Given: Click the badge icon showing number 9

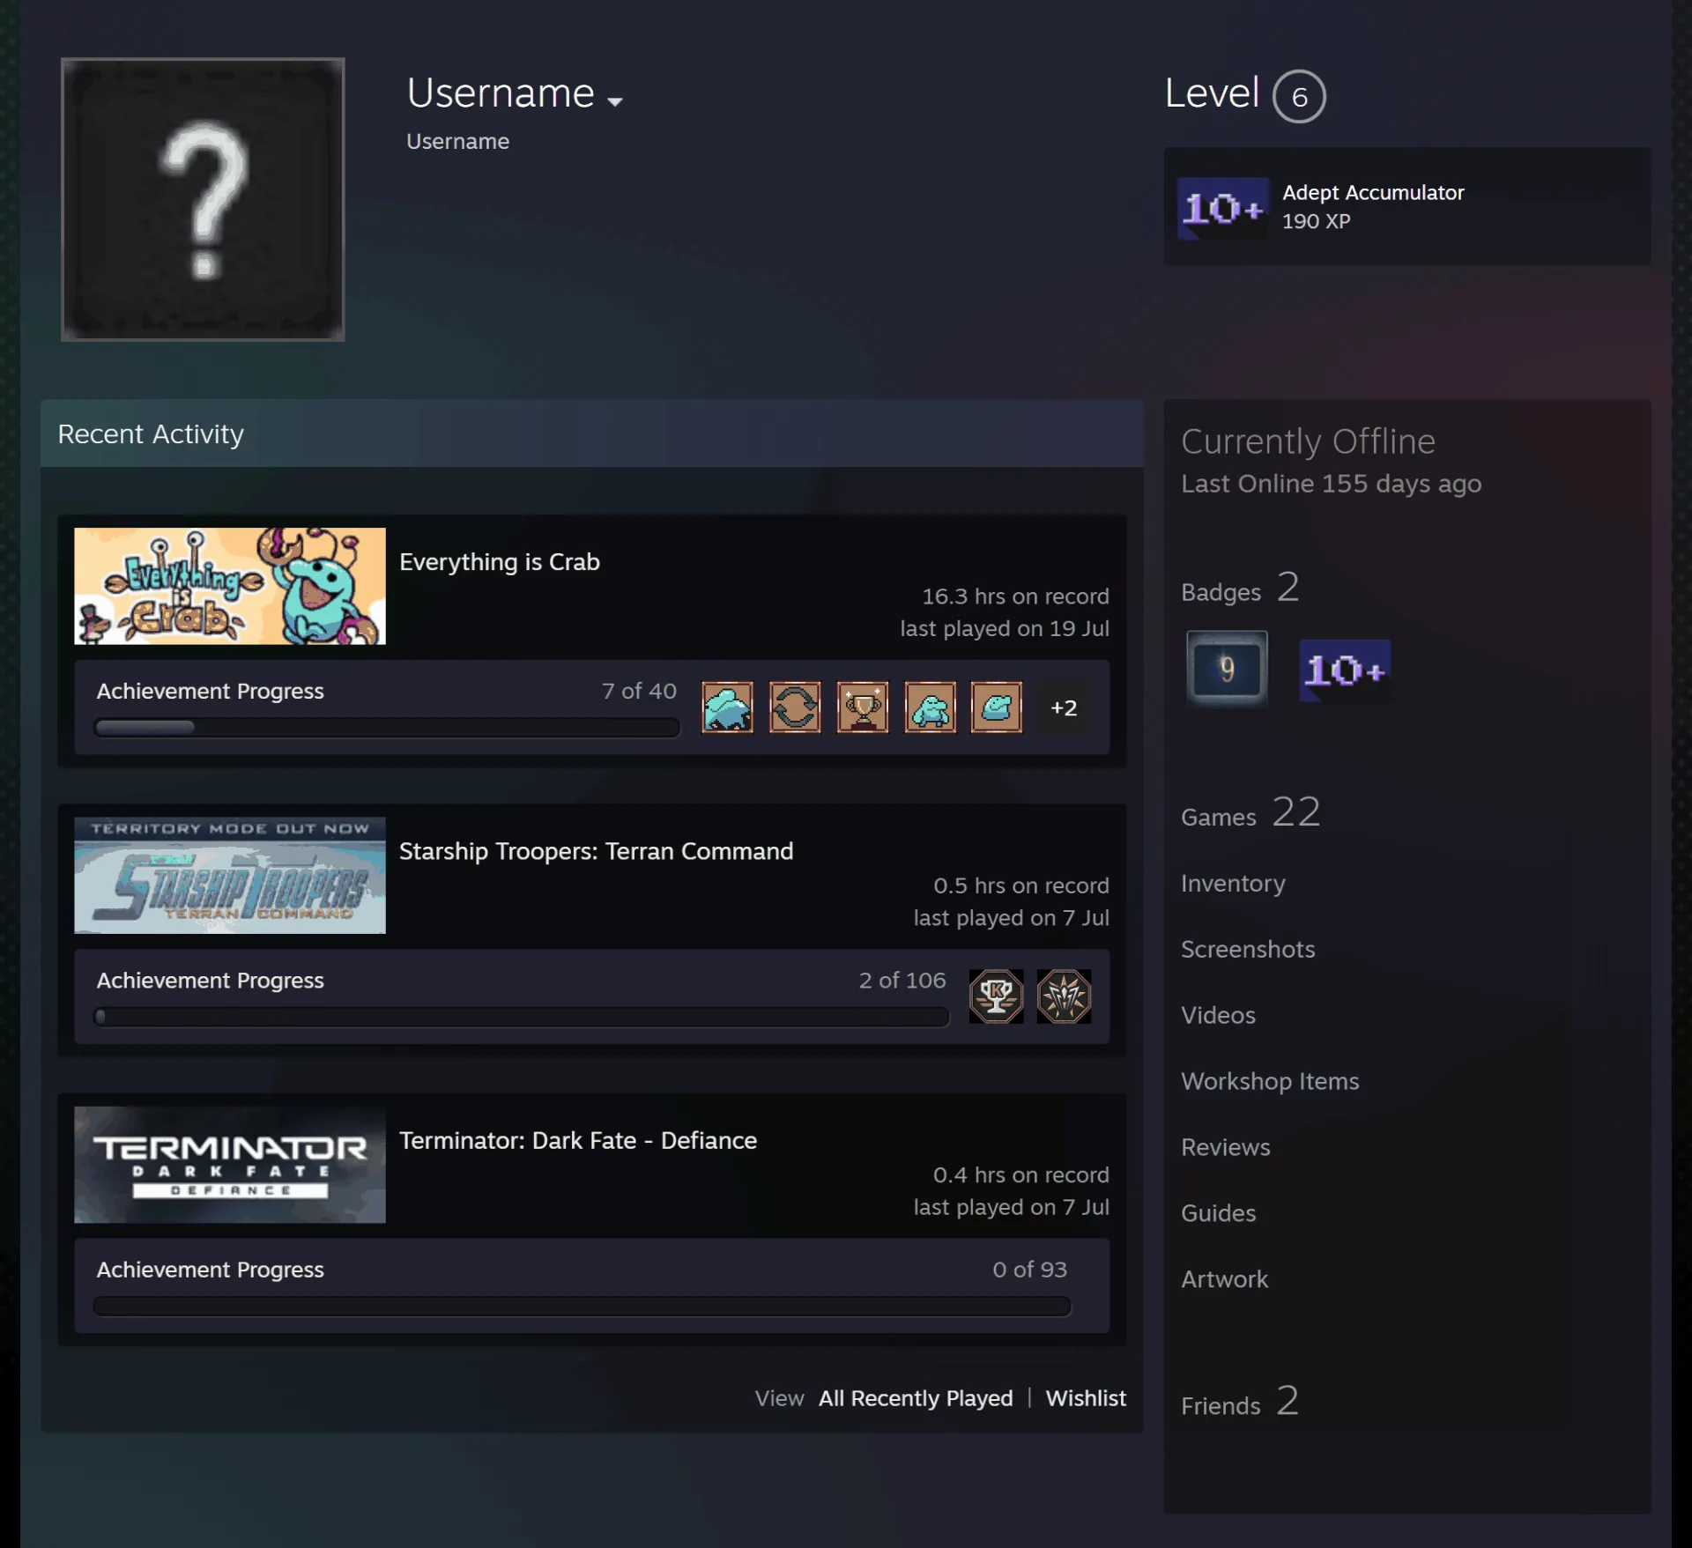Looking at the screenshot, I should (x=1227, y=669).
